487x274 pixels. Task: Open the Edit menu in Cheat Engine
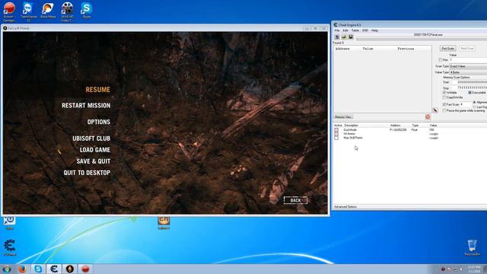pyautogui.click(x=345, y=30)
